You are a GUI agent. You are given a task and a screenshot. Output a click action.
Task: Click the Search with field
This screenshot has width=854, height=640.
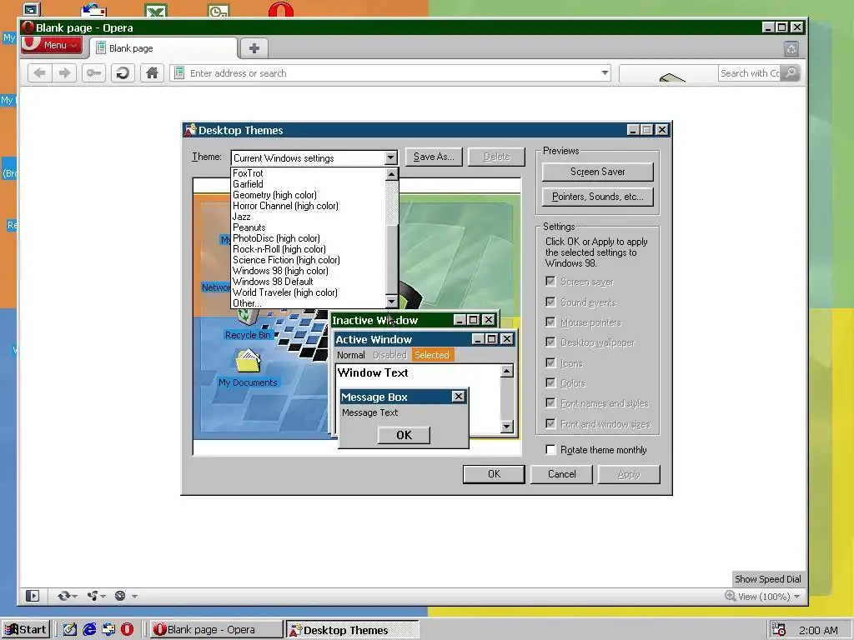749,73
